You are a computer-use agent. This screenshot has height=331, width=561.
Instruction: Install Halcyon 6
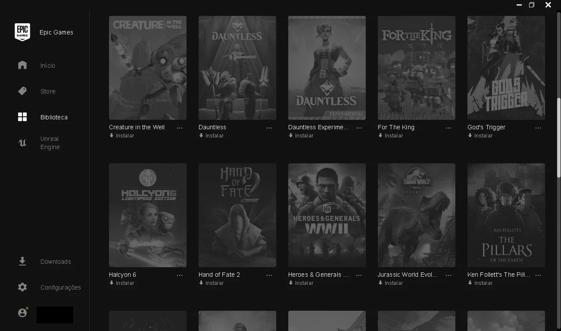[122, 283]
